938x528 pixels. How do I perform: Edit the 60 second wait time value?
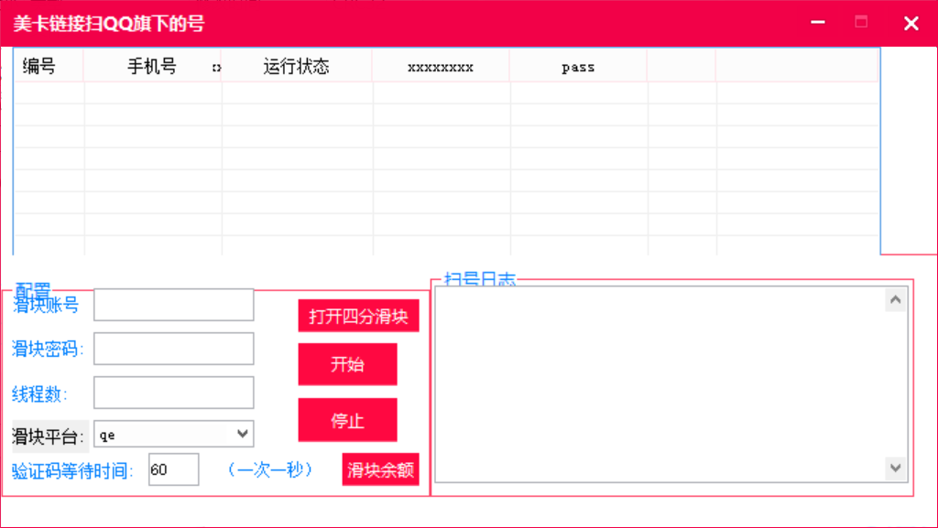tap(173, 469)
